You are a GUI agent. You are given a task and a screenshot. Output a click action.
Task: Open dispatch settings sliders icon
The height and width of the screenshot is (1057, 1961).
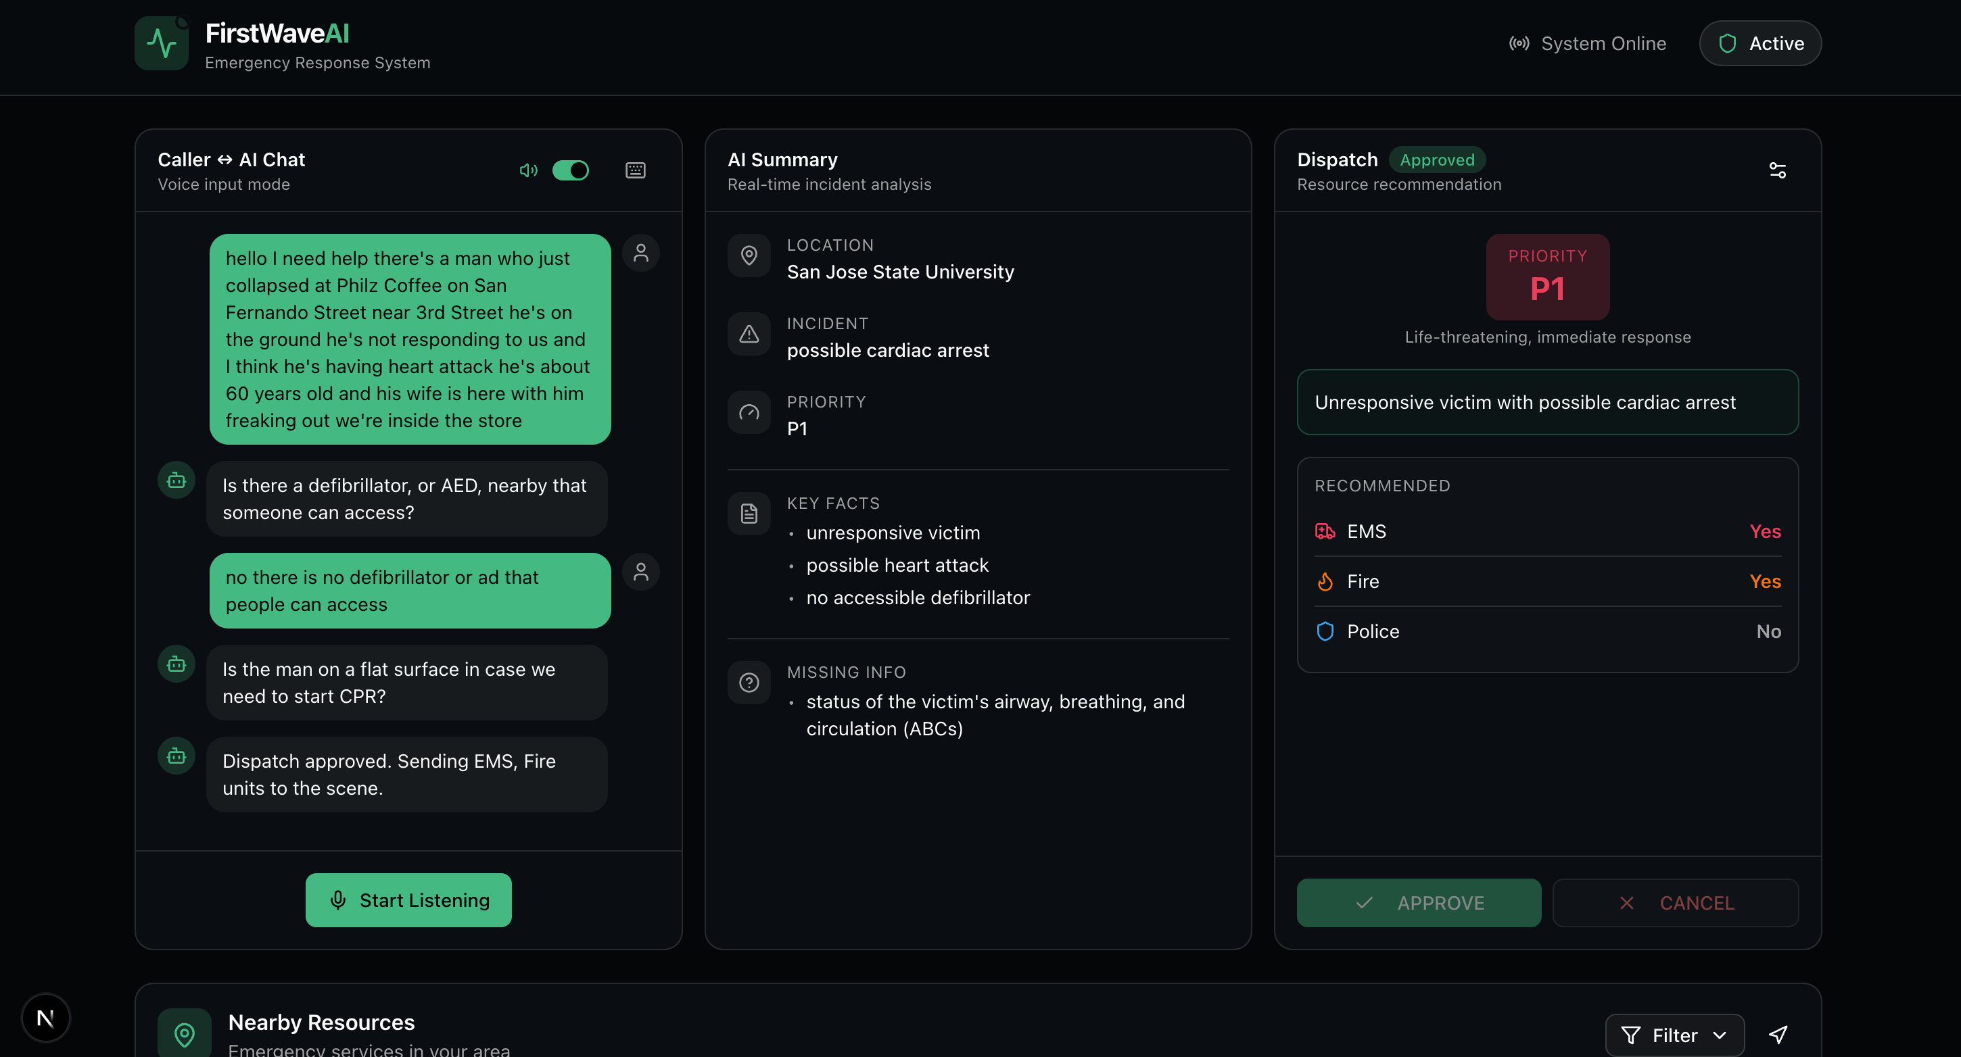[1777, 170]
